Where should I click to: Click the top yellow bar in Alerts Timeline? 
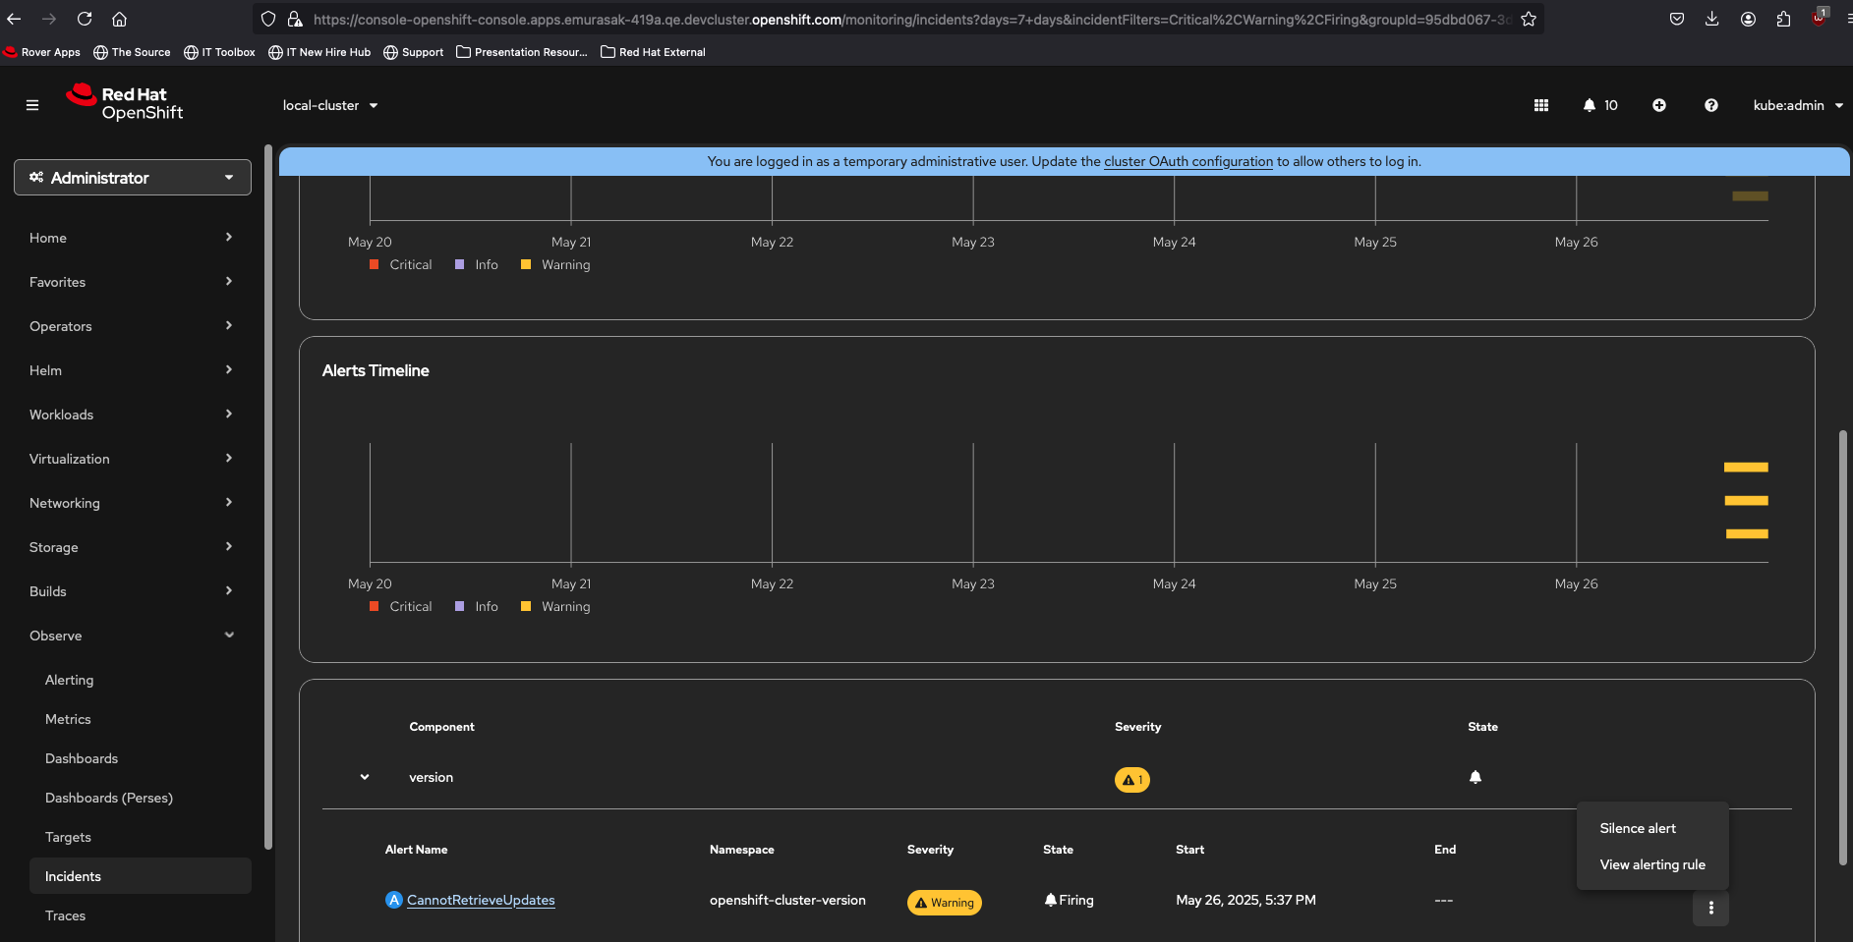pos(1746,468)
